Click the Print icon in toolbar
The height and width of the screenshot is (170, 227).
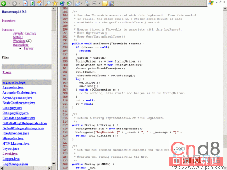point(87,3)
